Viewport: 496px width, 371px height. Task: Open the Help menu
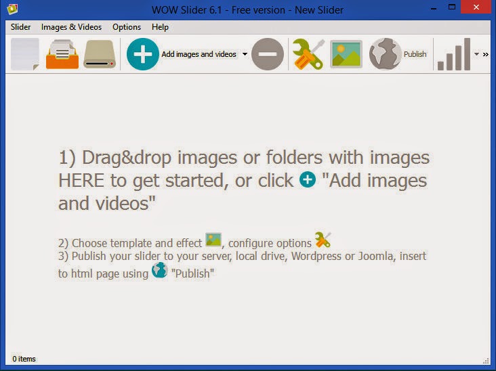click(x=160, y=27)
